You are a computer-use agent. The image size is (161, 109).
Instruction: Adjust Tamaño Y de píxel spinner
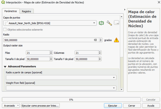tap(100, 59)
